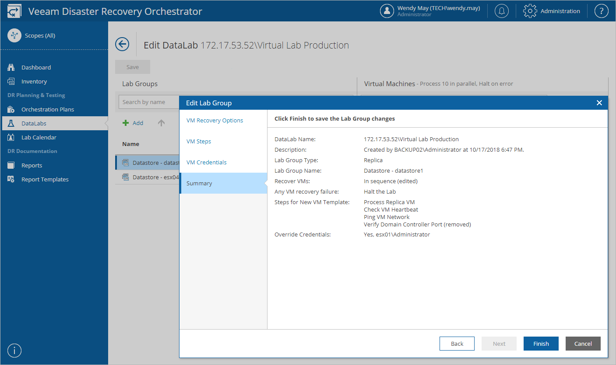Click the Report Templates icon

[11, 179]
